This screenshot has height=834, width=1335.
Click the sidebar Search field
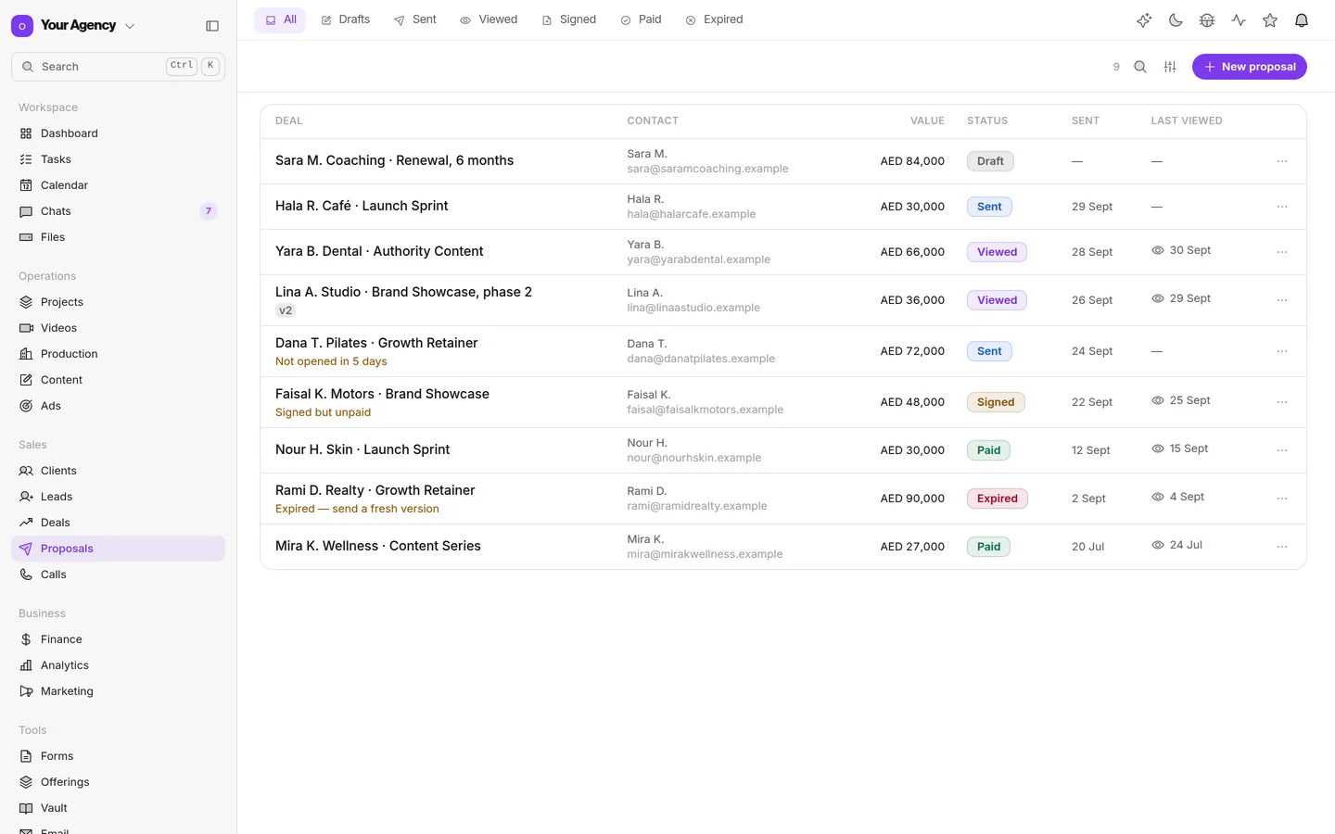point(118,67)
